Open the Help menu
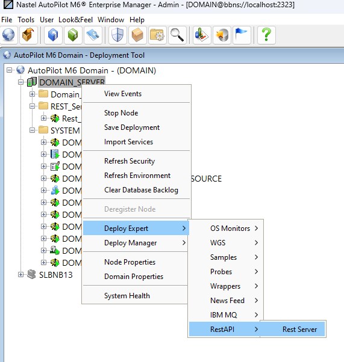 [x=137, y=20]
